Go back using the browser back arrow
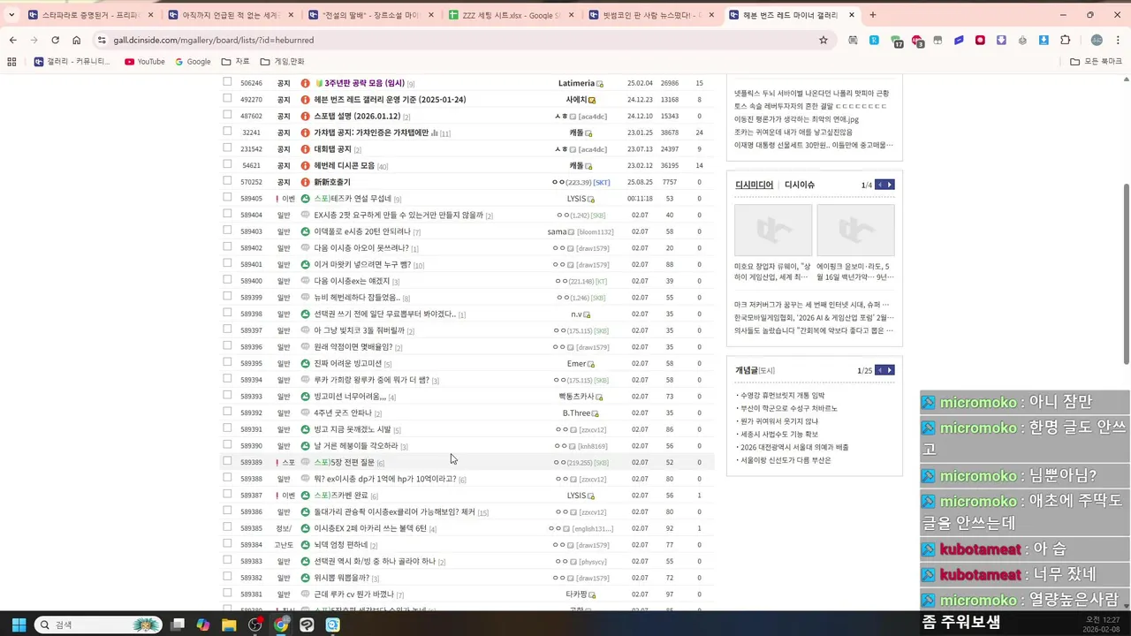The height and width of the screenshot is (636, 1131). tap(12, 40)
